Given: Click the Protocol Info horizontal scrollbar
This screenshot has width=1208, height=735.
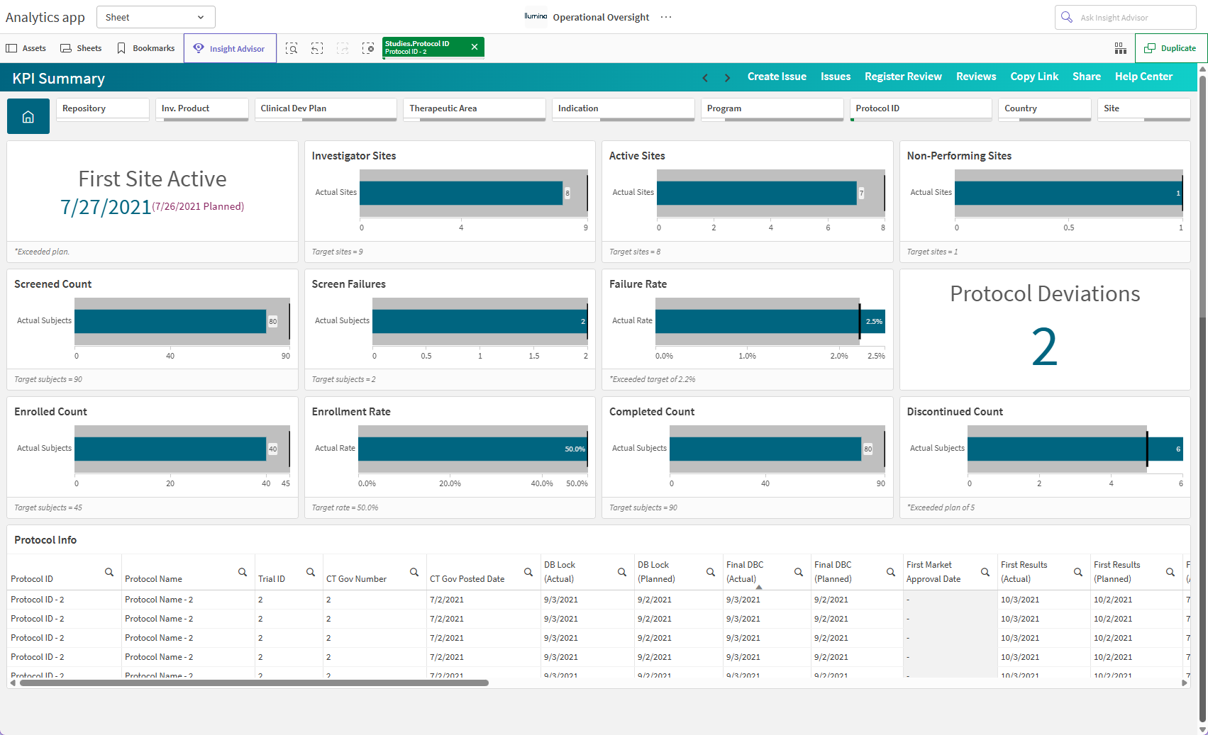Looking at the screenshot, I should click(254, 683).
